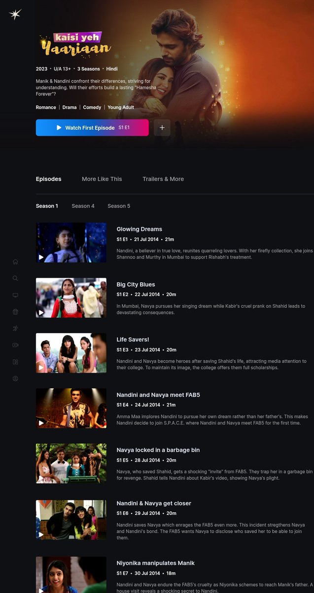Open the video camera sidebar icon

tap(15, 345)
